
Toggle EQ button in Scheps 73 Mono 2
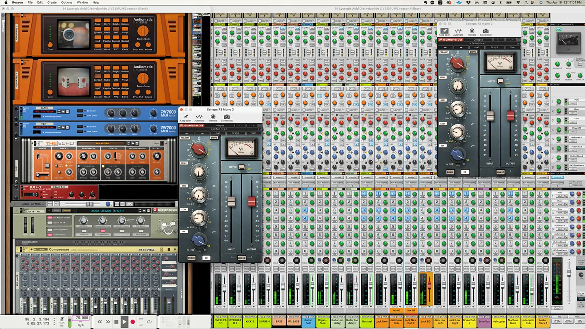[x=465, y=172]
